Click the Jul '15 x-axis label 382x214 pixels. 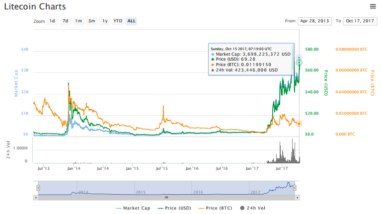(x=161, y=168)
